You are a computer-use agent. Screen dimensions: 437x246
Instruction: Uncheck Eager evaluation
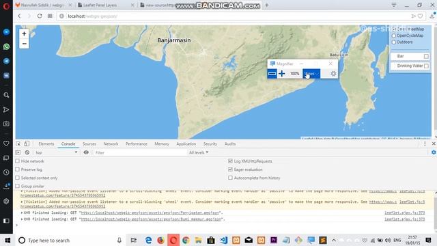[230, 169]
